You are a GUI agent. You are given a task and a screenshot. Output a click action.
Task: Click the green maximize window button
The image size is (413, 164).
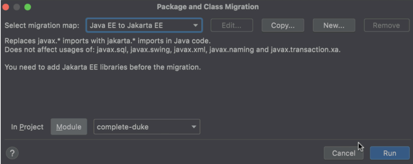point(27,7)
